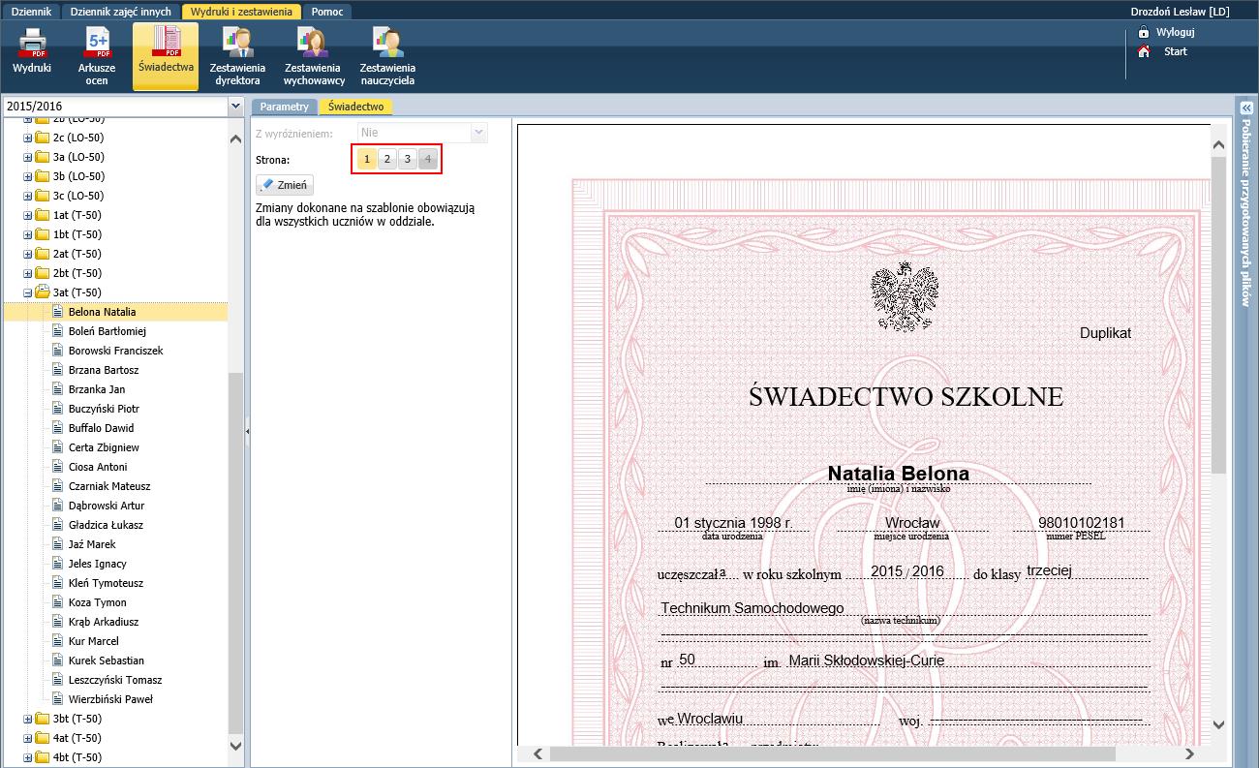Click the document icon beside Kur Marcel
Screen dimensions: 1259x768
[x=57, y=641]
